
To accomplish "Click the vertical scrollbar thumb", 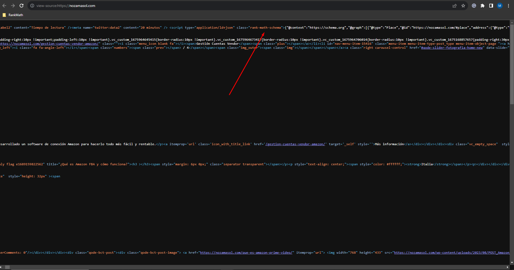I will tap(512, 64).
